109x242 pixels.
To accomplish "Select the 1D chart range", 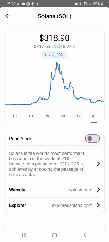I will pos(31,116).
